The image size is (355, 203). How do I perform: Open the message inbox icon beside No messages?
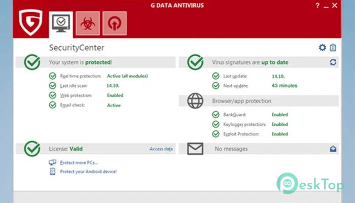coord(333,149)
